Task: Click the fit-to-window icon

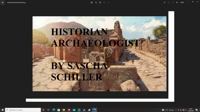Action: (x=169, y=2)
